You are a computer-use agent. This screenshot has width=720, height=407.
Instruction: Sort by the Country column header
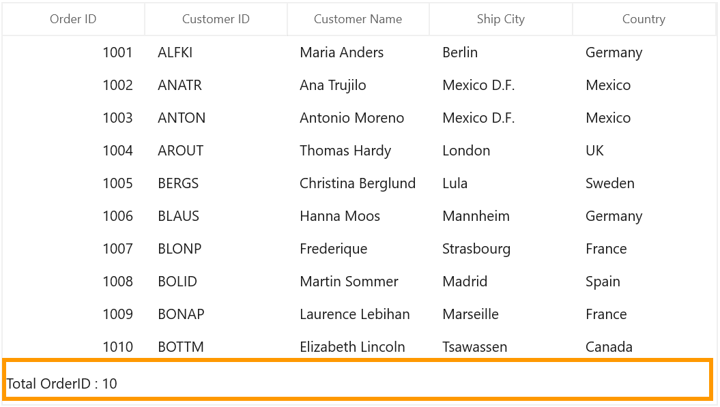point(644,19)
